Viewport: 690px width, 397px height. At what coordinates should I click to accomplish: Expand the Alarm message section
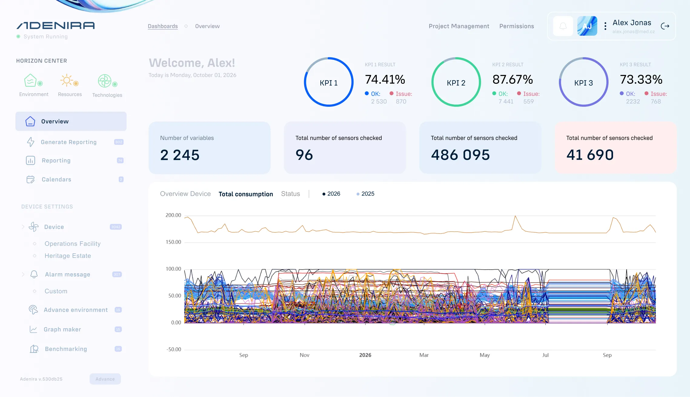pos(23,274)
